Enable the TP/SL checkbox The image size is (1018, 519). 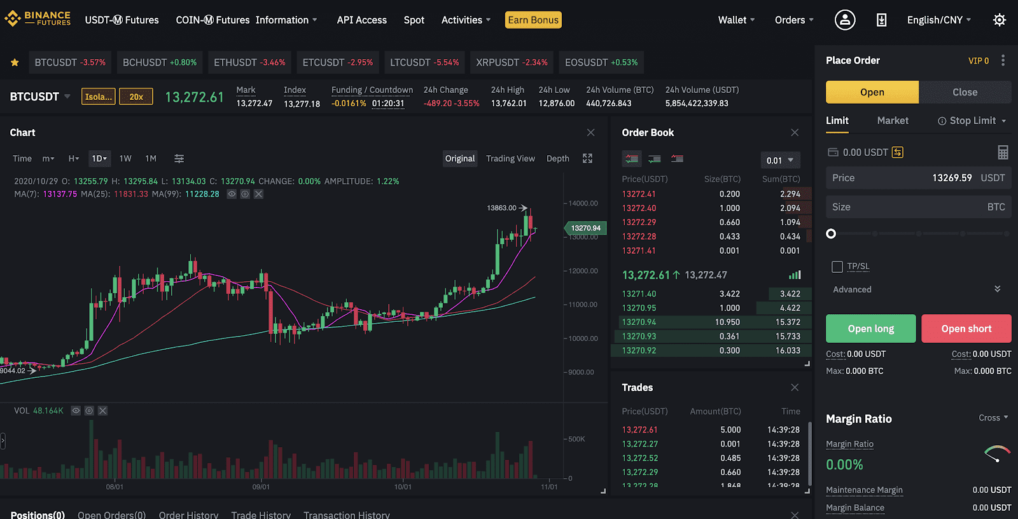[837, 266]
